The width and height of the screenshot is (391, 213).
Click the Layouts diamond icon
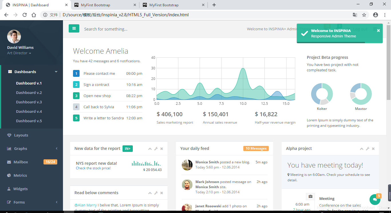(9, 135)
